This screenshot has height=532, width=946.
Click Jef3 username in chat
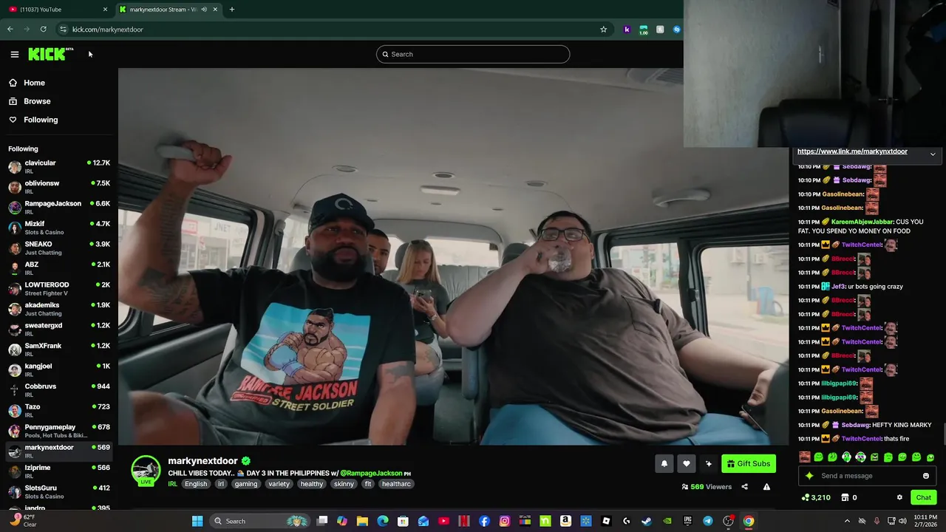(838, 287)
